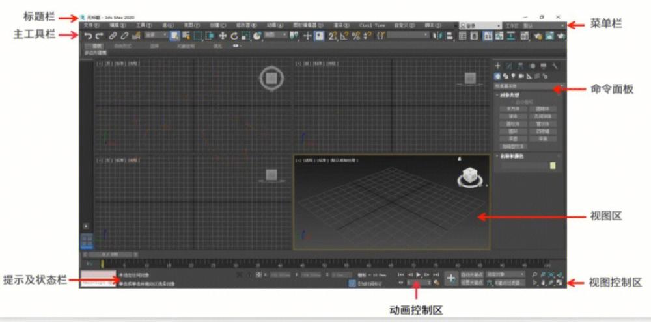651x325 pixels.
Task: Toggle Keyboard Shortcut Override button
Action: tap(319, 36)
